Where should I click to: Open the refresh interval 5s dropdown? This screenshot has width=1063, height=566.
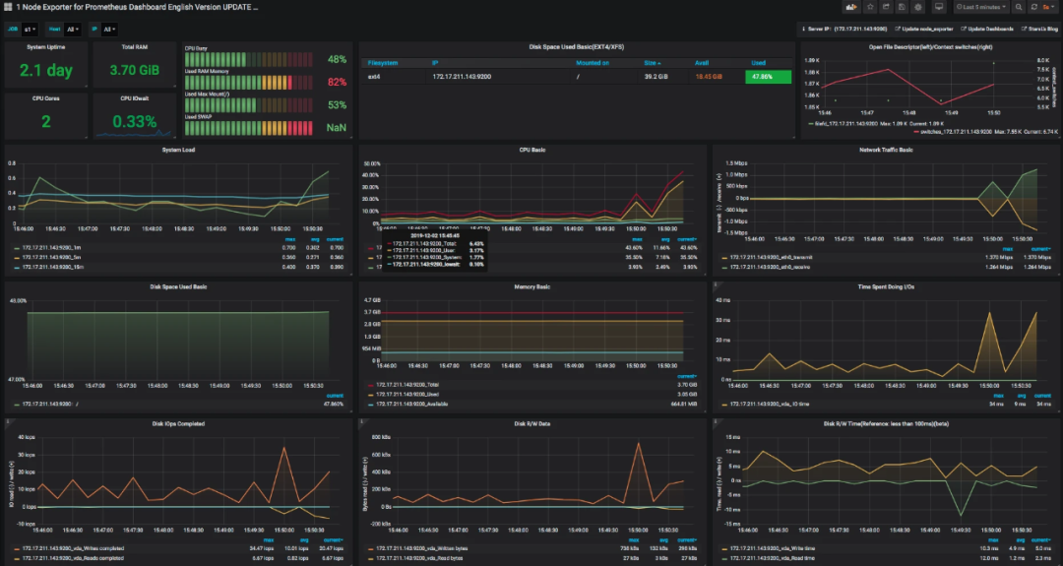pos(1049,7)
